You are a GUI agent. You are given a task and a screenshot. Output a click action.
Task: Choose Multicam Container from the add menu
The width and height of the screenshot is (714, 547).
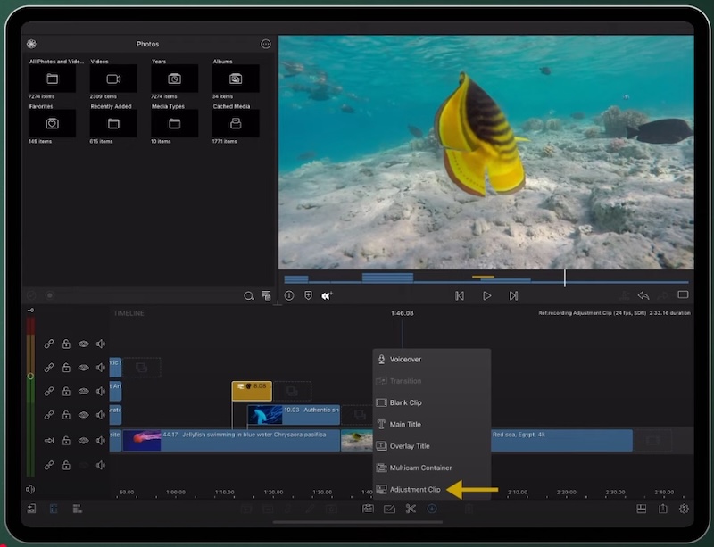pyautogui.click(x=432, y=468)
